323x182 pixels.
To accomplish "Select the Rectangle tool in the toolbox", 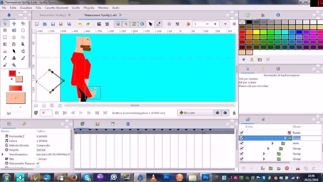I will coord(5,37).
